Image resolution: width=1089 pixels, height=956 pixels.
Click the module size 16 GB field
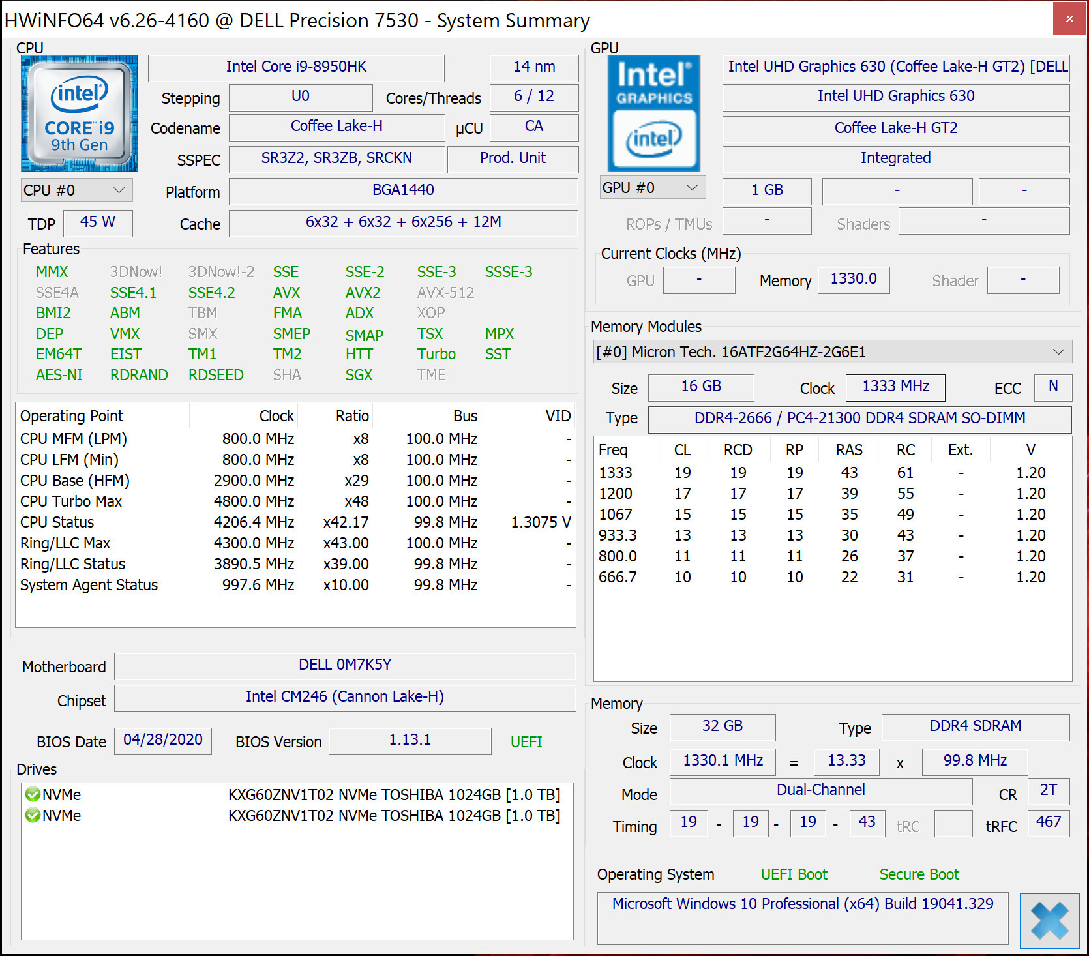click(701, 387)
